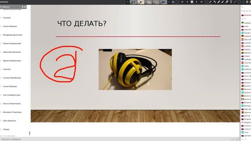Select the brush tool
This screenshot has height=141, width=251.
pyautogui.click(x=223, y=2)
